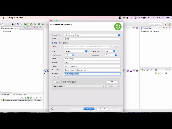Click sort icon in Spring Explorer toolbar
The height and width of the screenshot is (129, 172).
(166, 73)
